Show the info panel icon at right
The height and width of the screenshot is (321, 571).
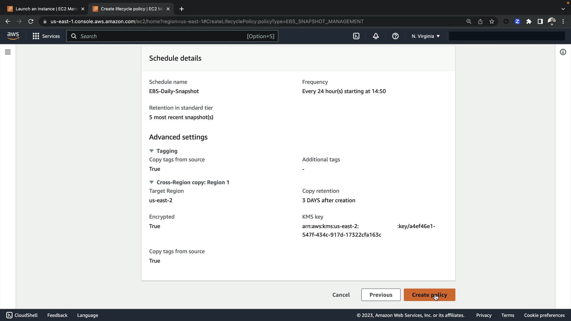(x=563, y=52)
